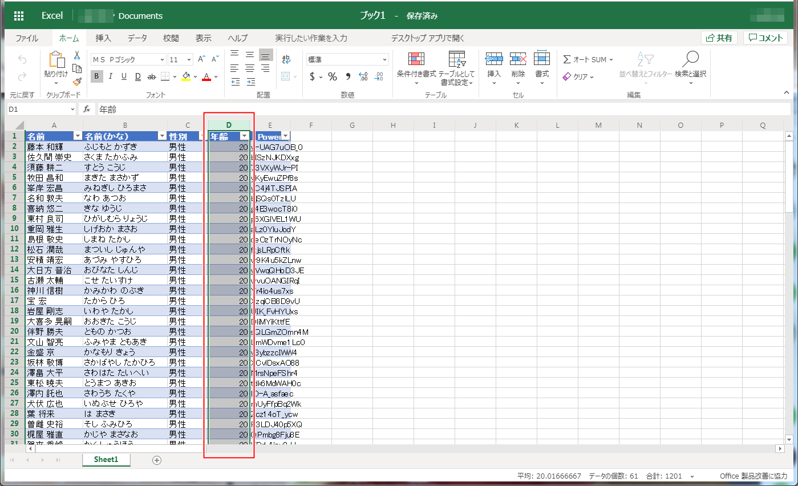Open the number format dropdown 標準
Screen dimensions: 798x486
[385, 59]
